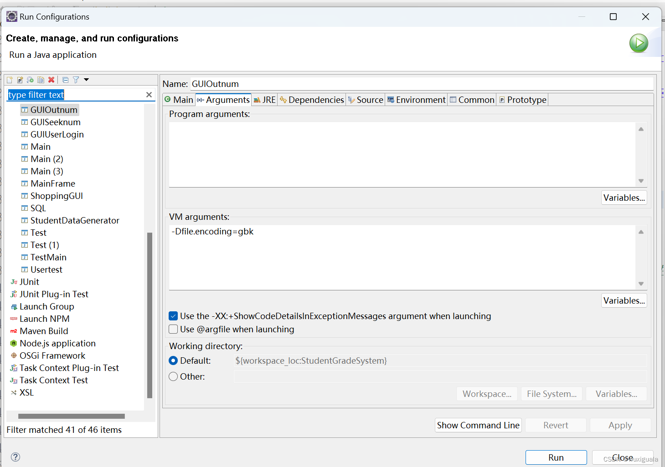Select the MainFrame configuration
The image size is (665, 467).
(48, 183)
